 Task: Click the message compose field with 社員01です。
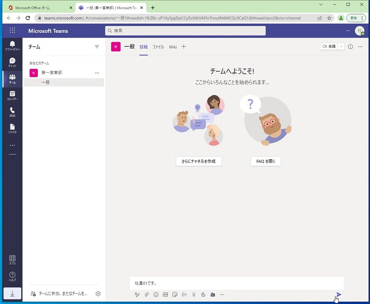pyautogui.click(x=237, y=283)
